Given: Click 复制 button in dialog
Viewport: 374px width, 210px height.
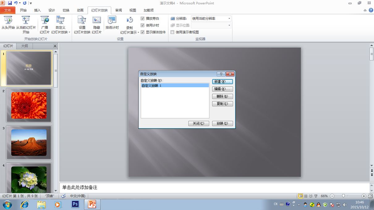Looking at the screenshot, I should pos(223,104).
